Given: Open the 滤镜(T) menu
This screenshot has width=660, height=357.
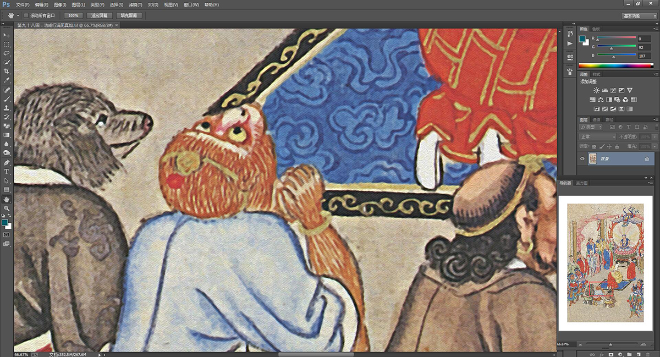Looking at the screenshot, I should click(x=136, y=5).
